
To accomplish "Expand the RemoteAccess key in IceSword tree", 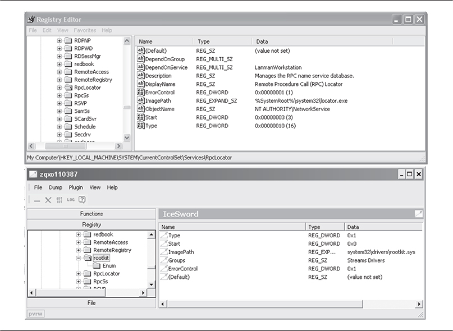I will click(79, 242).
